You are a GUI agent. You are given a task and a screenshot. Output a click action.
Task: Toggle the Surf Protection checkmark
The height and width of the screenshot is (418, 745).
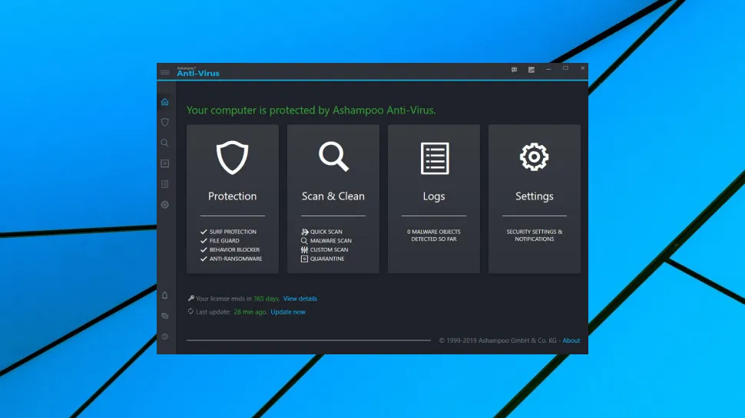pyautogui.click(x=204, y=232)
